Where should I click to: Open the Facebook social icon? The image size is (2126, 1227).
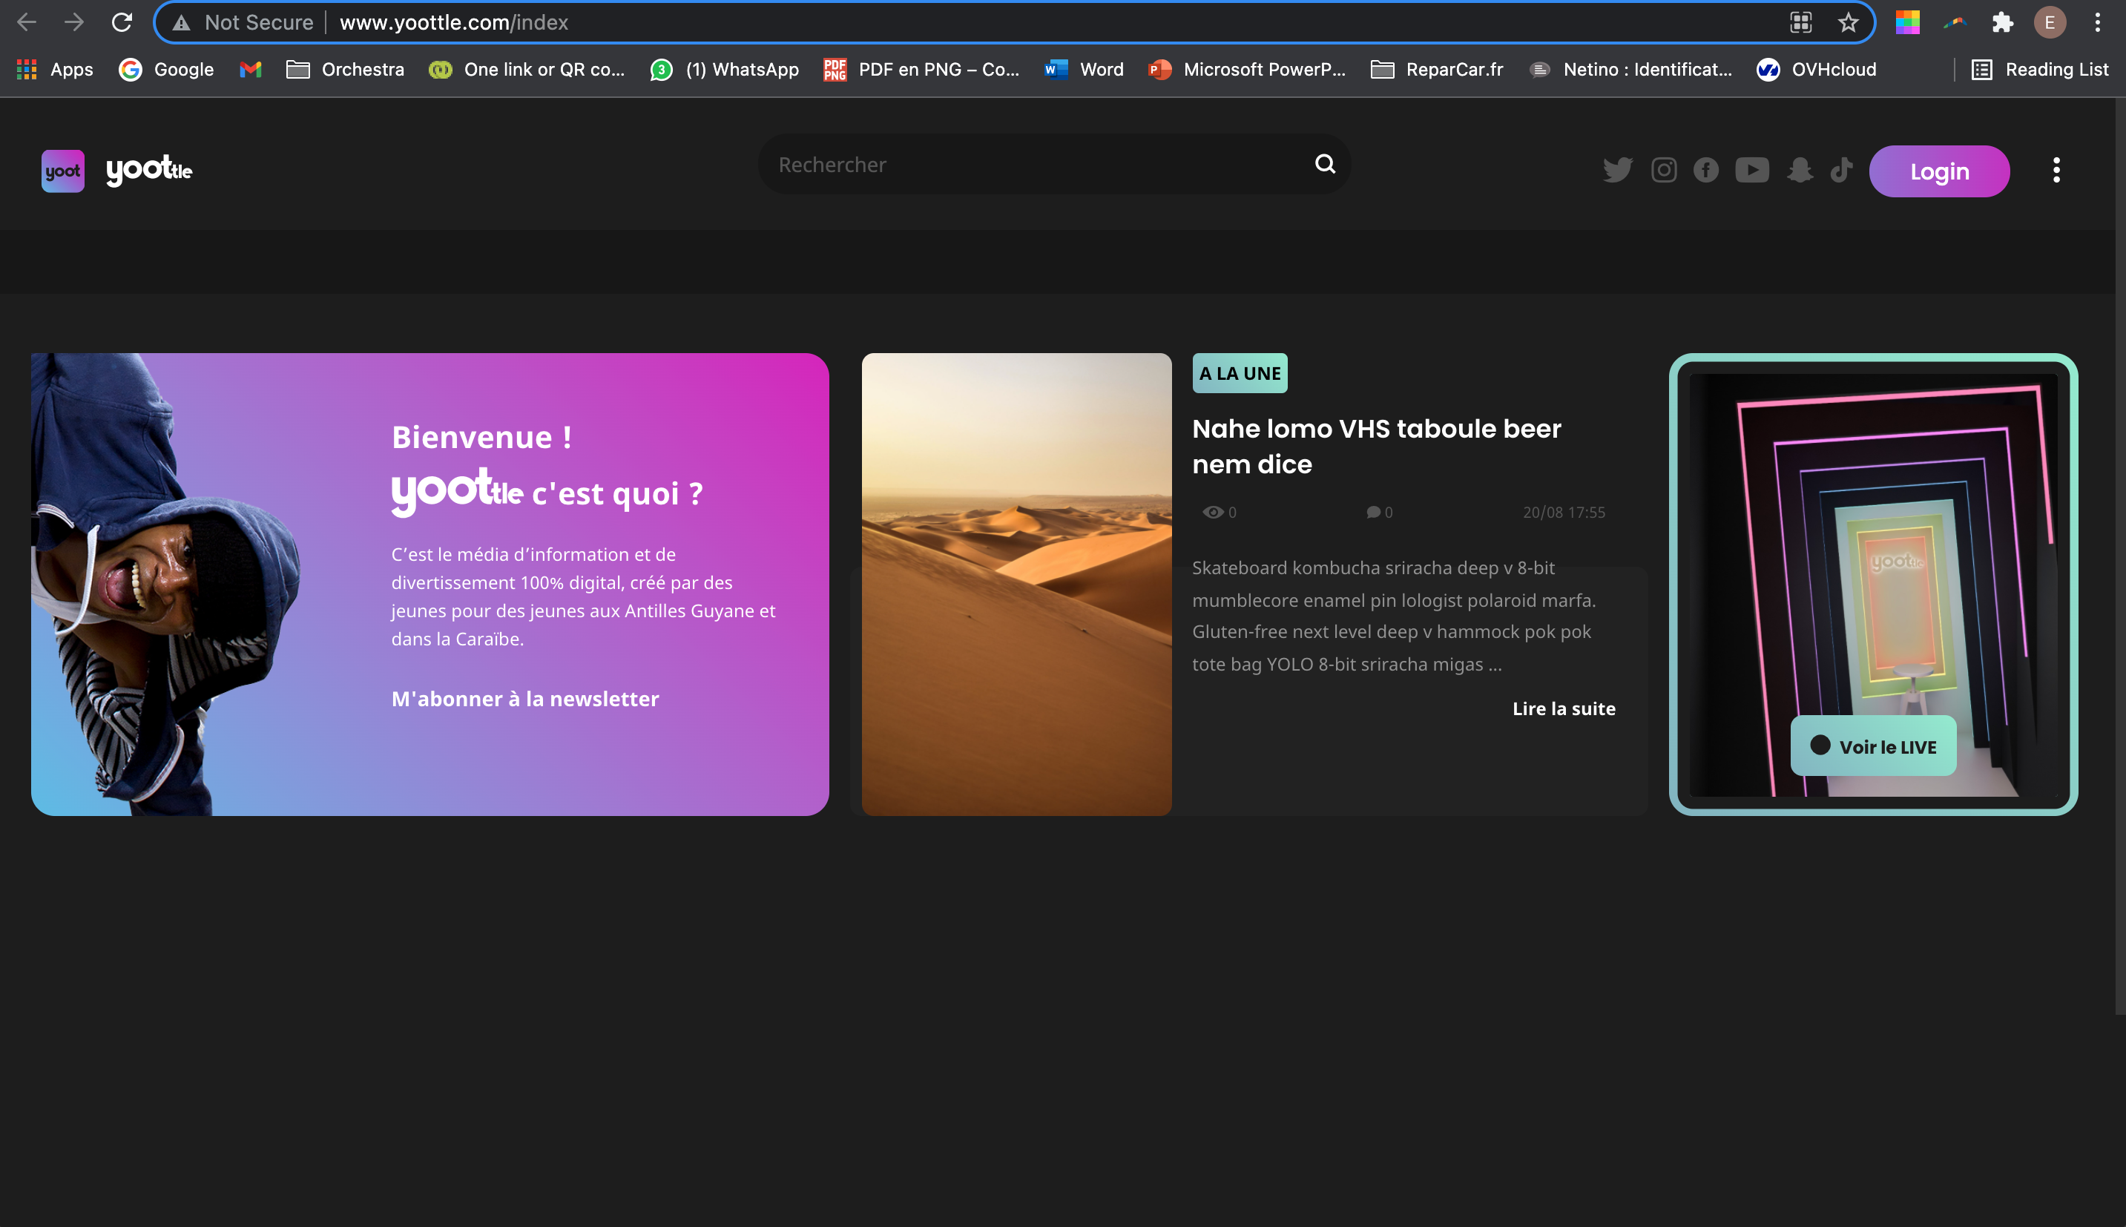[x=1706, y=170]
